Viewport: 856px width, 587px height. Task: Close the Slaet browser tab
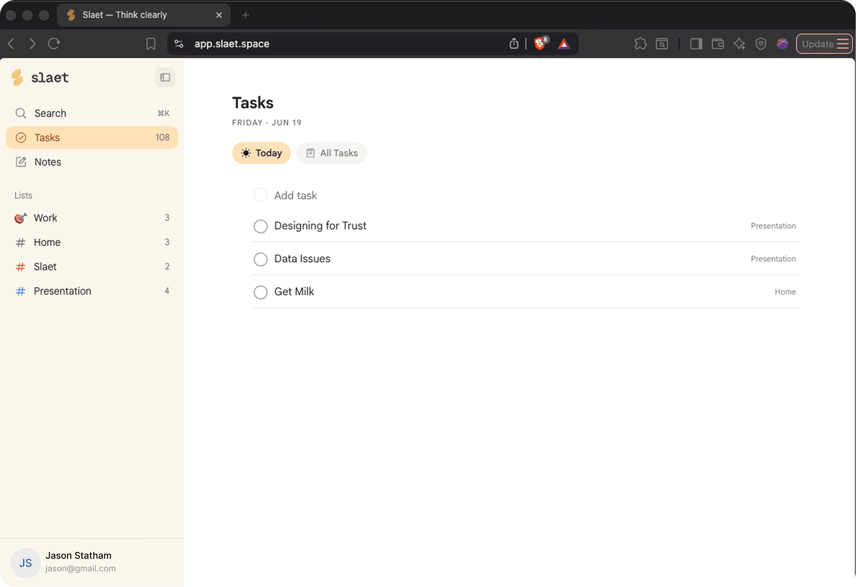click(219, 15)
